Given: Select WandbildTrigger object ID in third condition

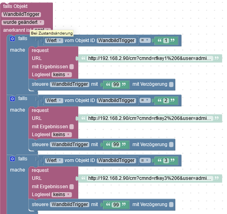Looking at the screenshot, I should 116,160.
